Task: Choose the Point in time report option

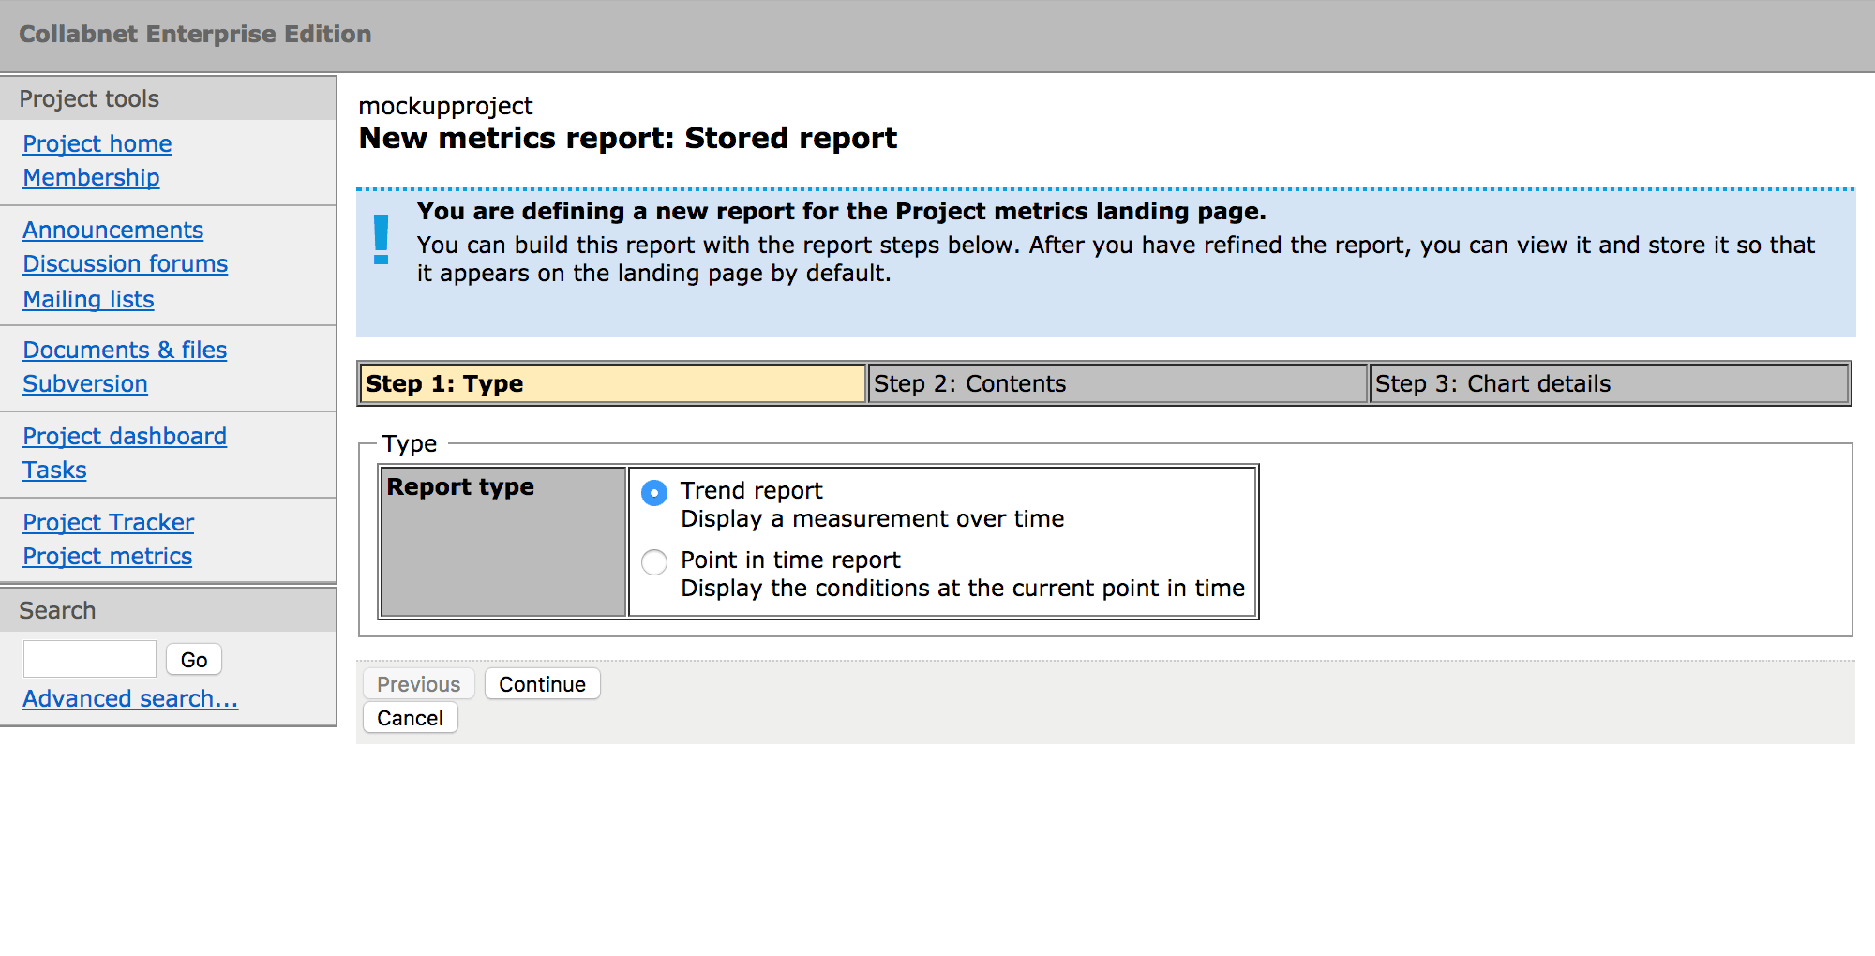Action: (654, 562)
